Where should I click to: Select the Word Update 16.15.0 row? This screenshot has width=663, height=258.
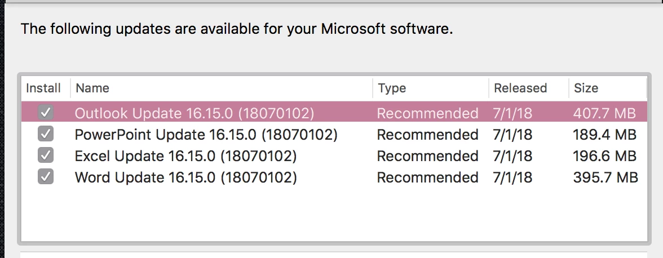(185, 177)
